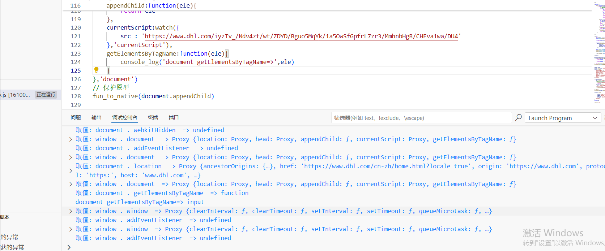Expand the window.document Proxy entry below webkitHidden
Image resolution: width=605 pixels, height=251 pixels.
(x=71, y=139)
